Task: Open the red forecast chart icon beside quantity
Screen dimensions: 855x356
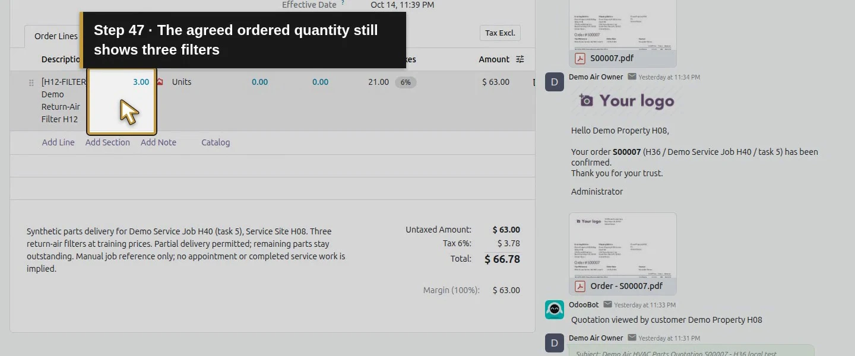Action: coord(159,82)
